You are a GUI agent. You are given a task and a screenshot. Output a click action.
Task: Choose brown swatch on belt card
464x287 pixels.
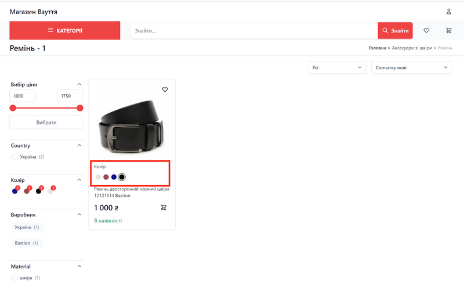click(106, 177)
